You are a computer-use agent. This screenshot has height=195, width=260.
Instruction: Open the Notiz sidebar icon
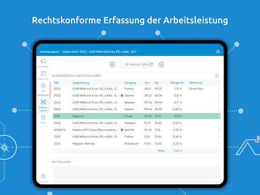(x=43, y=117)
